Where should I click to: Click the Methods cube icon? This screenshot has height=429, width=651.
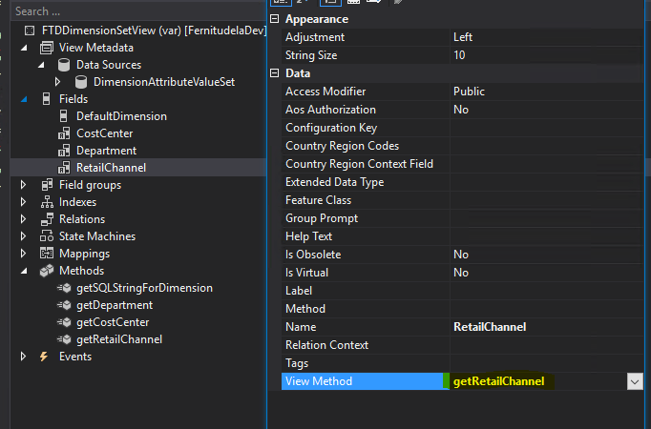coord(46,271)
